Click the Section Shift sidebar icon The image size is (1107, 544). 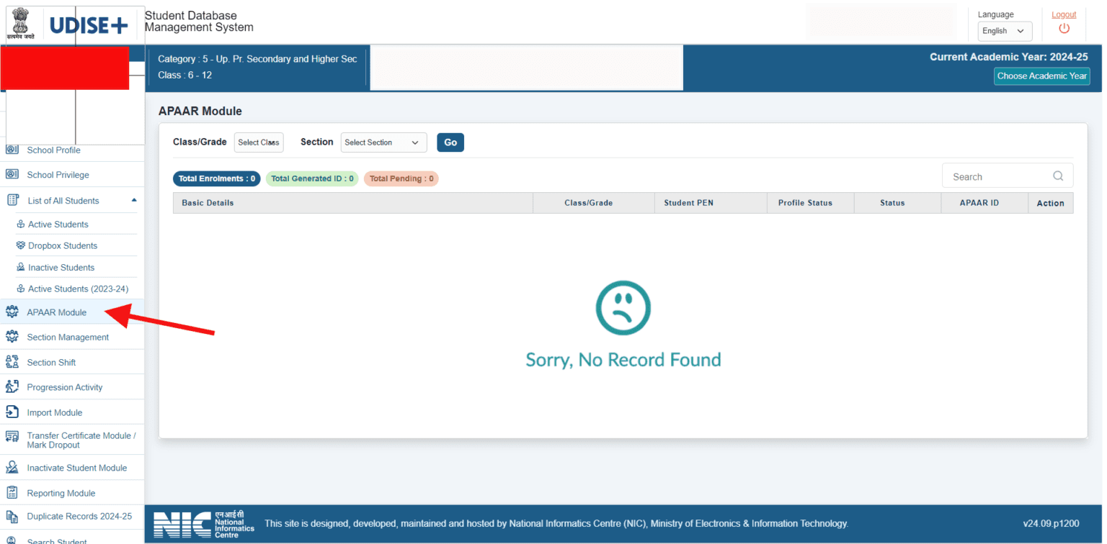(x=12, y=362)
